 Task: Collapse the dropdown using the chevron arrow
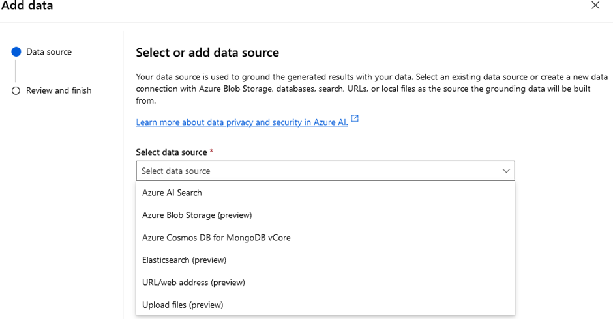click(505, 171)
